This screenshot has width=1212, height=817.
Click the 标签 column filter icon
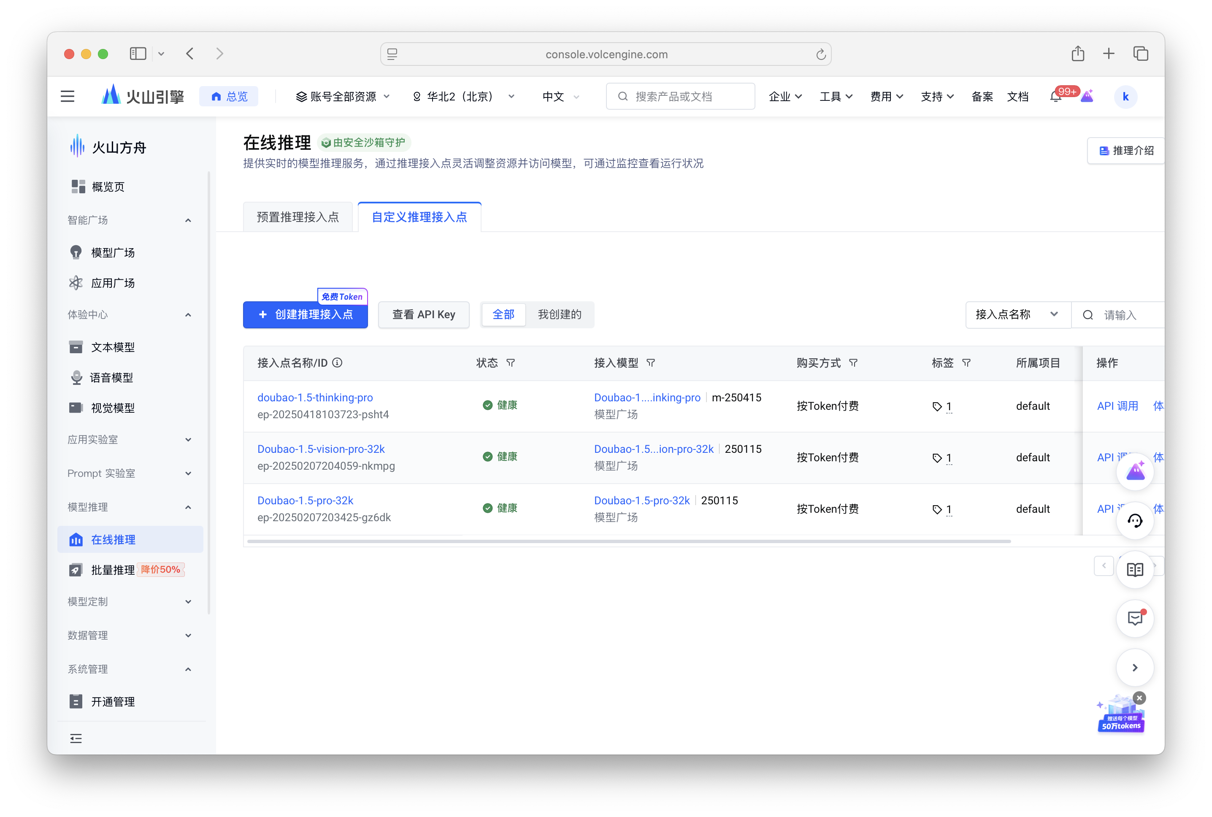click(x=966, y=363)
